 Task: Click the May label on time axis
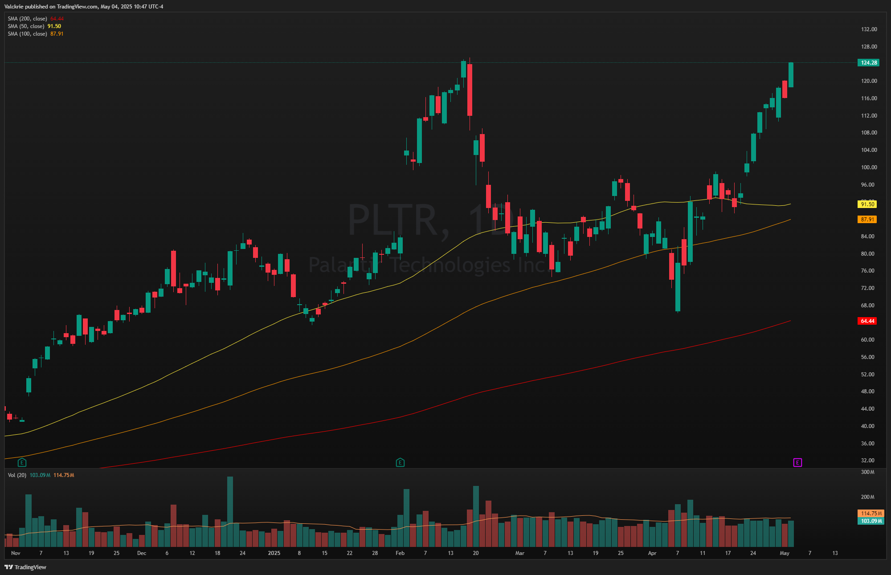785,553
